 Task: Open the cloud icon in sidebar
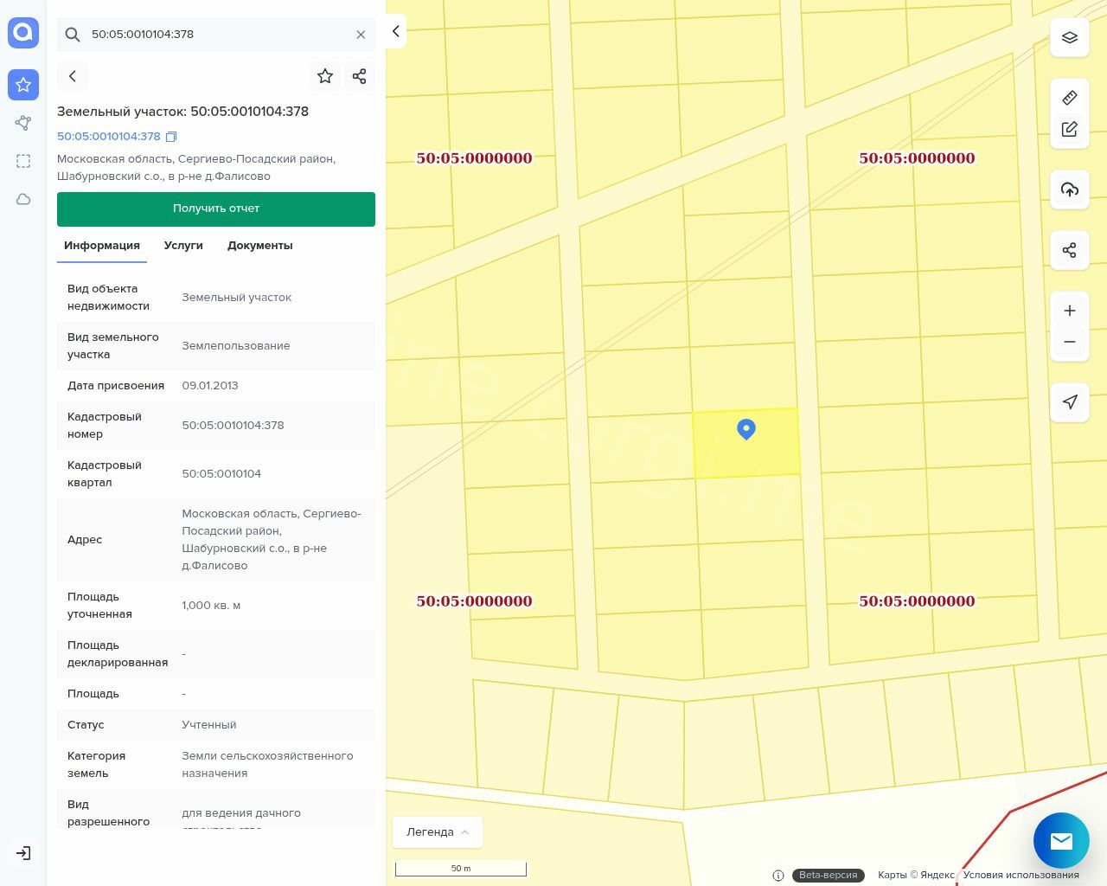pyautogui.click(x=23, y=199)
